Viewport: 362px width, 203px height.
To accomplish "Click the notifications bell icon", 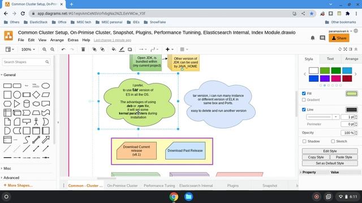I will [x=313, y=38].
